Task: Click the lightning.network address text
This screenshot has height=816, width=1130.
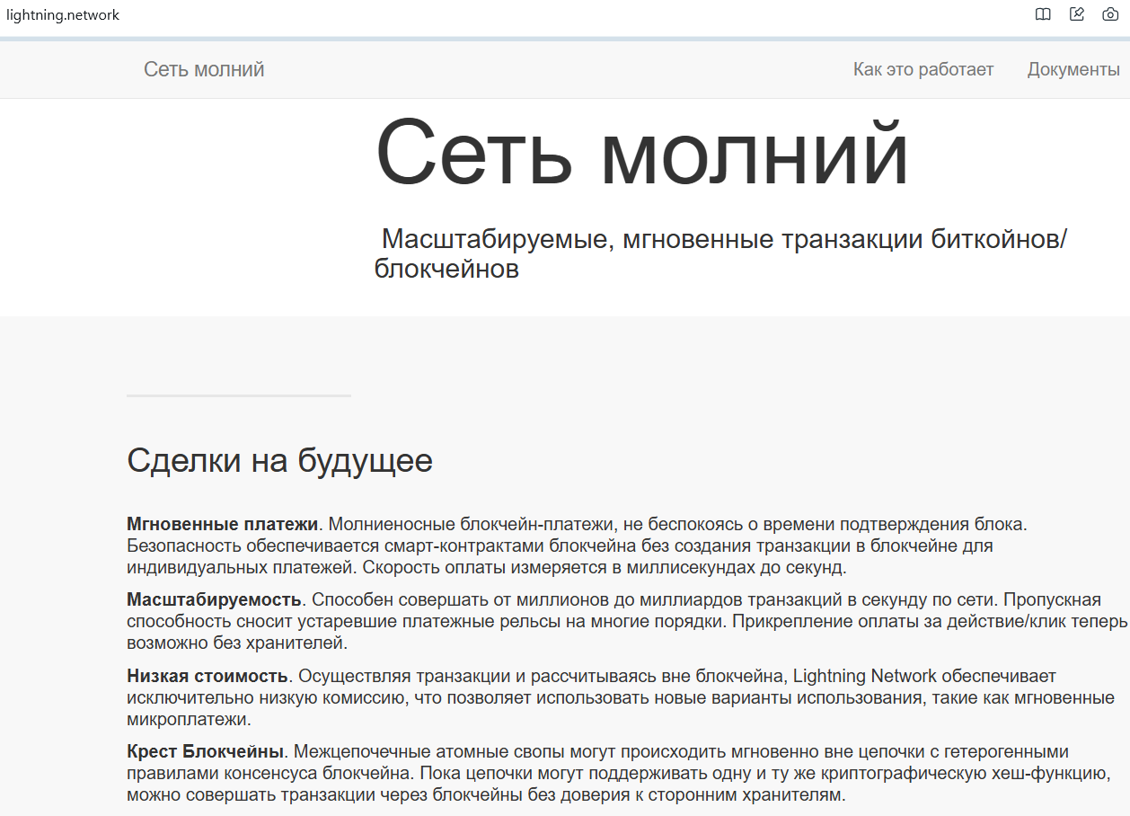Action: [x=63, y=14]
